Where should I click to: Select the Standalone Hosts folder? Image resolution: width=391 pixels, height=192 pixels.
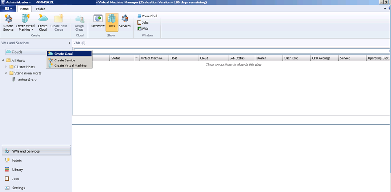[25, 73]
